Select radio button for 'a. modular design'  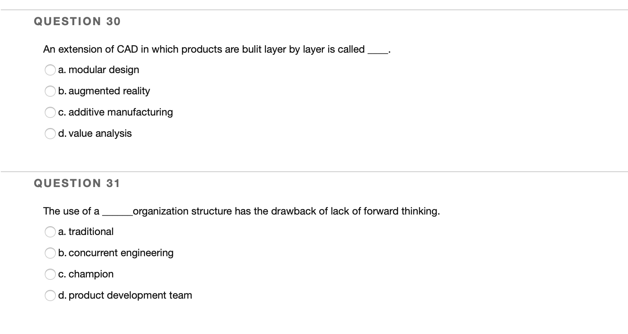[50, 70]
